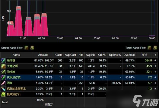
Task: Expand the 回复 row with plus
Action: click(155, 83)
